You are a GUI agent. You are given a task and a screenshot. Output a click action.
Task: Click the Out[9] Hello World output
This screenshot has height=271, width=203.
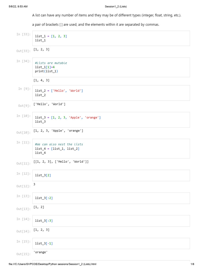pyautogui.click(x=49, y=104)
